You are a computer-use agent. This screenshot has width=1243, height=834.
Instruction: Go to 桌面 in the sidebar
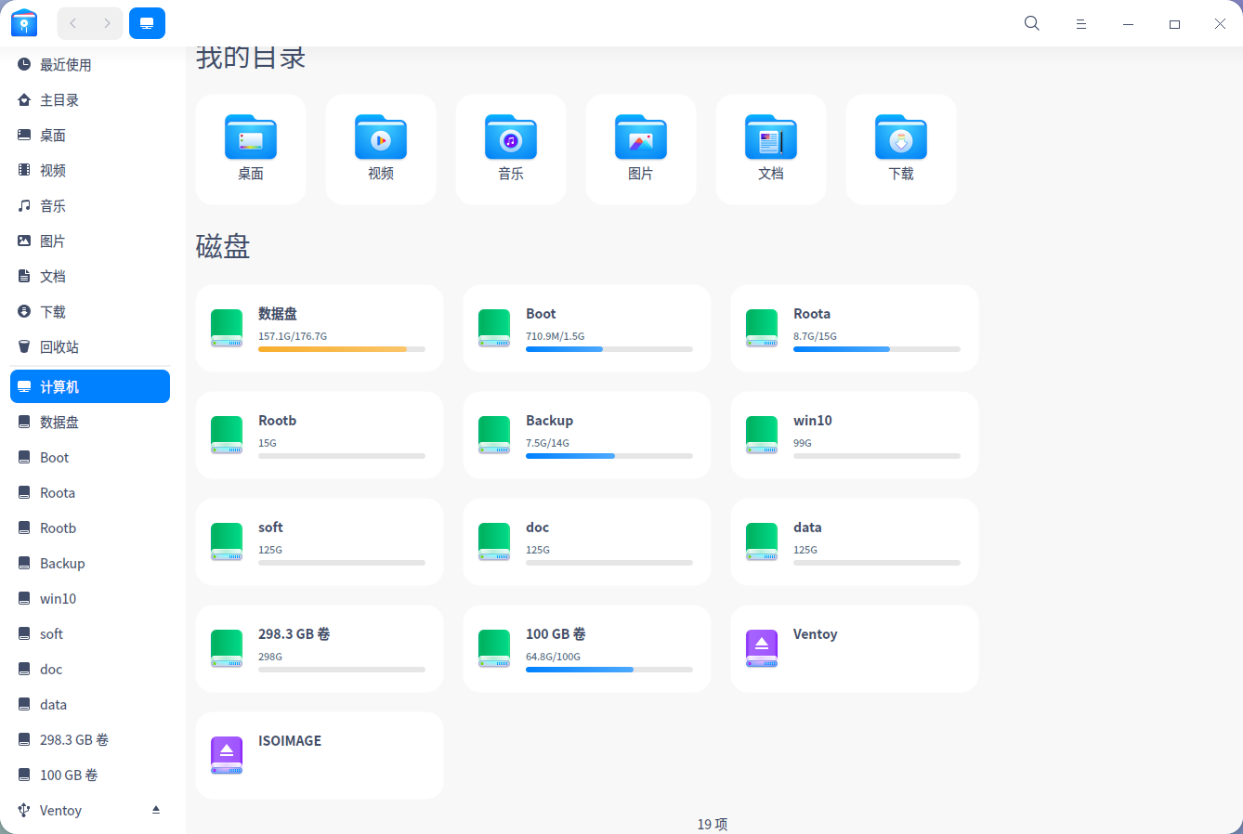pyautogui.click(x=90, y=136)
